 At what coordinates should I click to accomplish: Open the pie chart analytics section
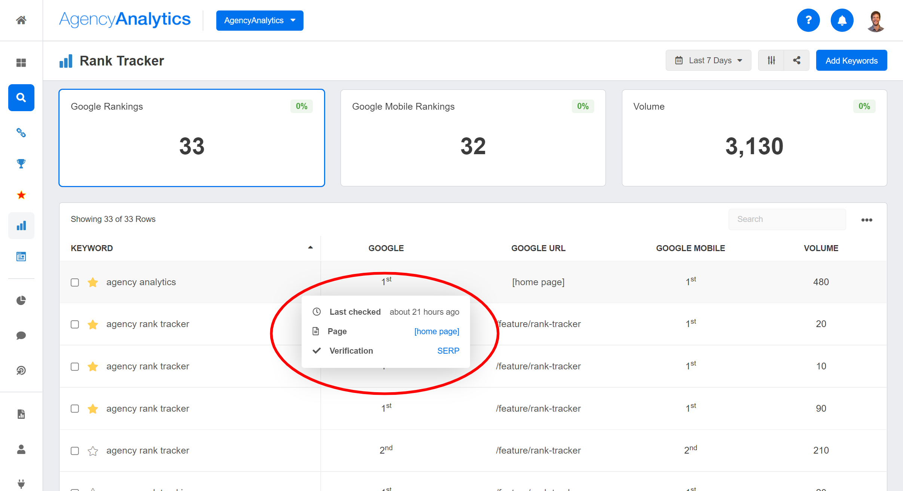[x=21, y=300]
